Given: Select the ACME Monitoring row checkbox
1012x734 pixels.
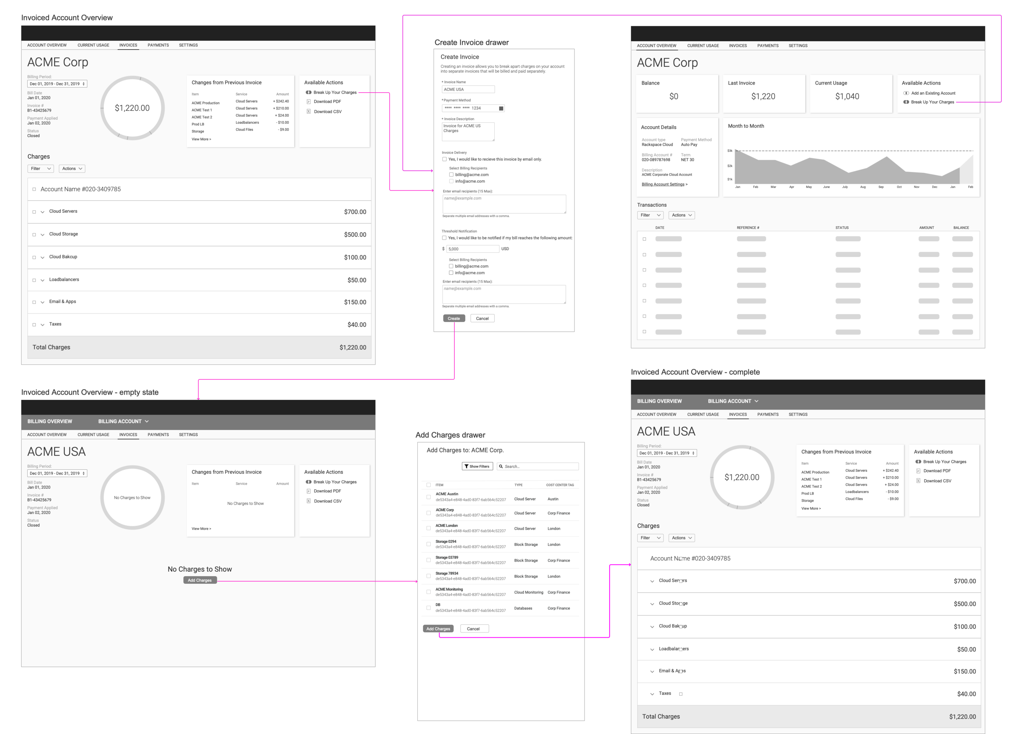Looking at the screenshot, I should pos(429,592).
